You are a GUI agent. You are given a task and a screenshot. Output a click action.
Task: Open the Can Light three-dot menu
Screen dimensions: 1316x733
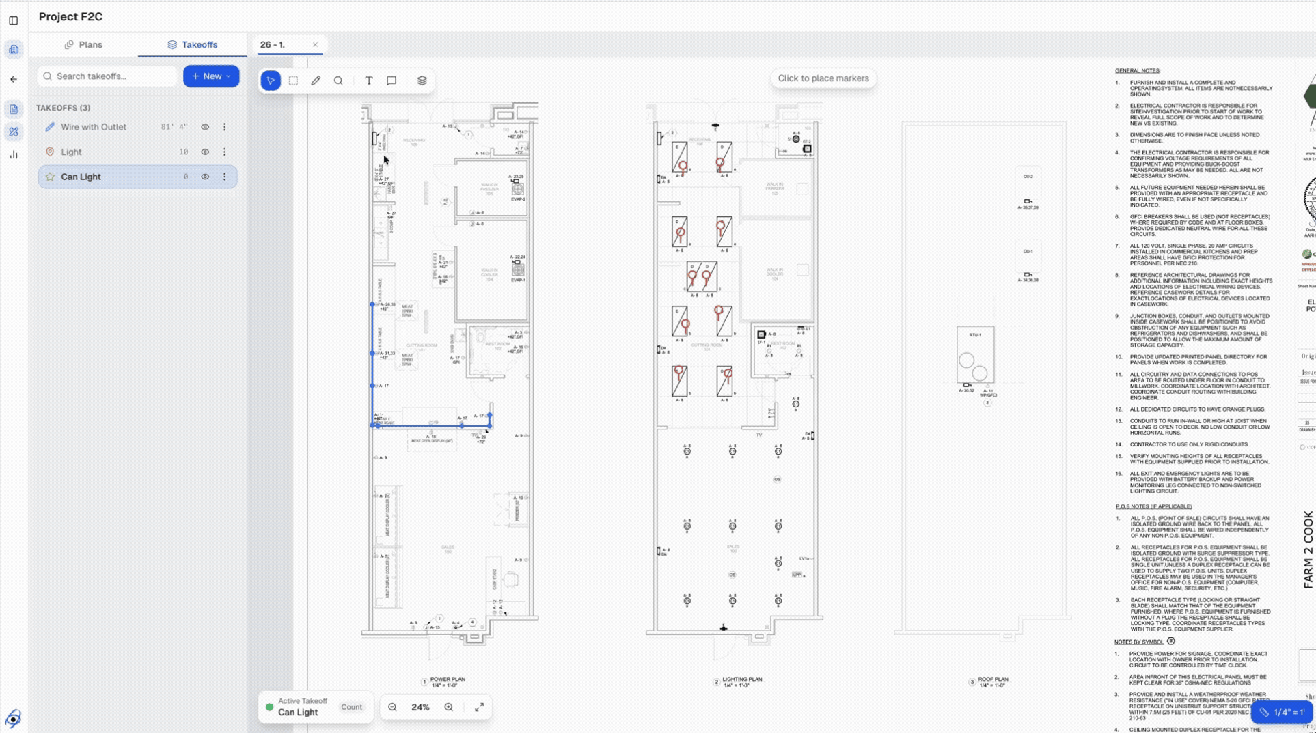[224, 177]
